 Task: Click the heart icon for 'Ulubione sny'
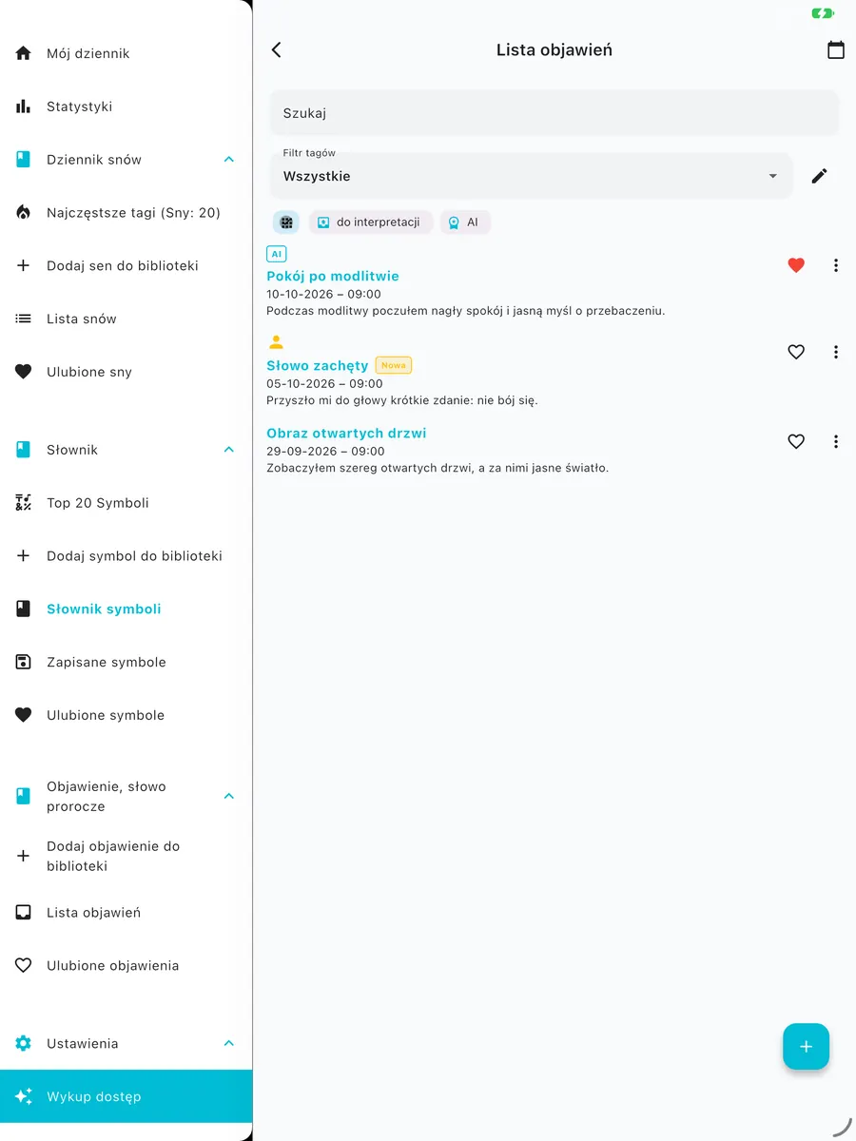(24, 372)
